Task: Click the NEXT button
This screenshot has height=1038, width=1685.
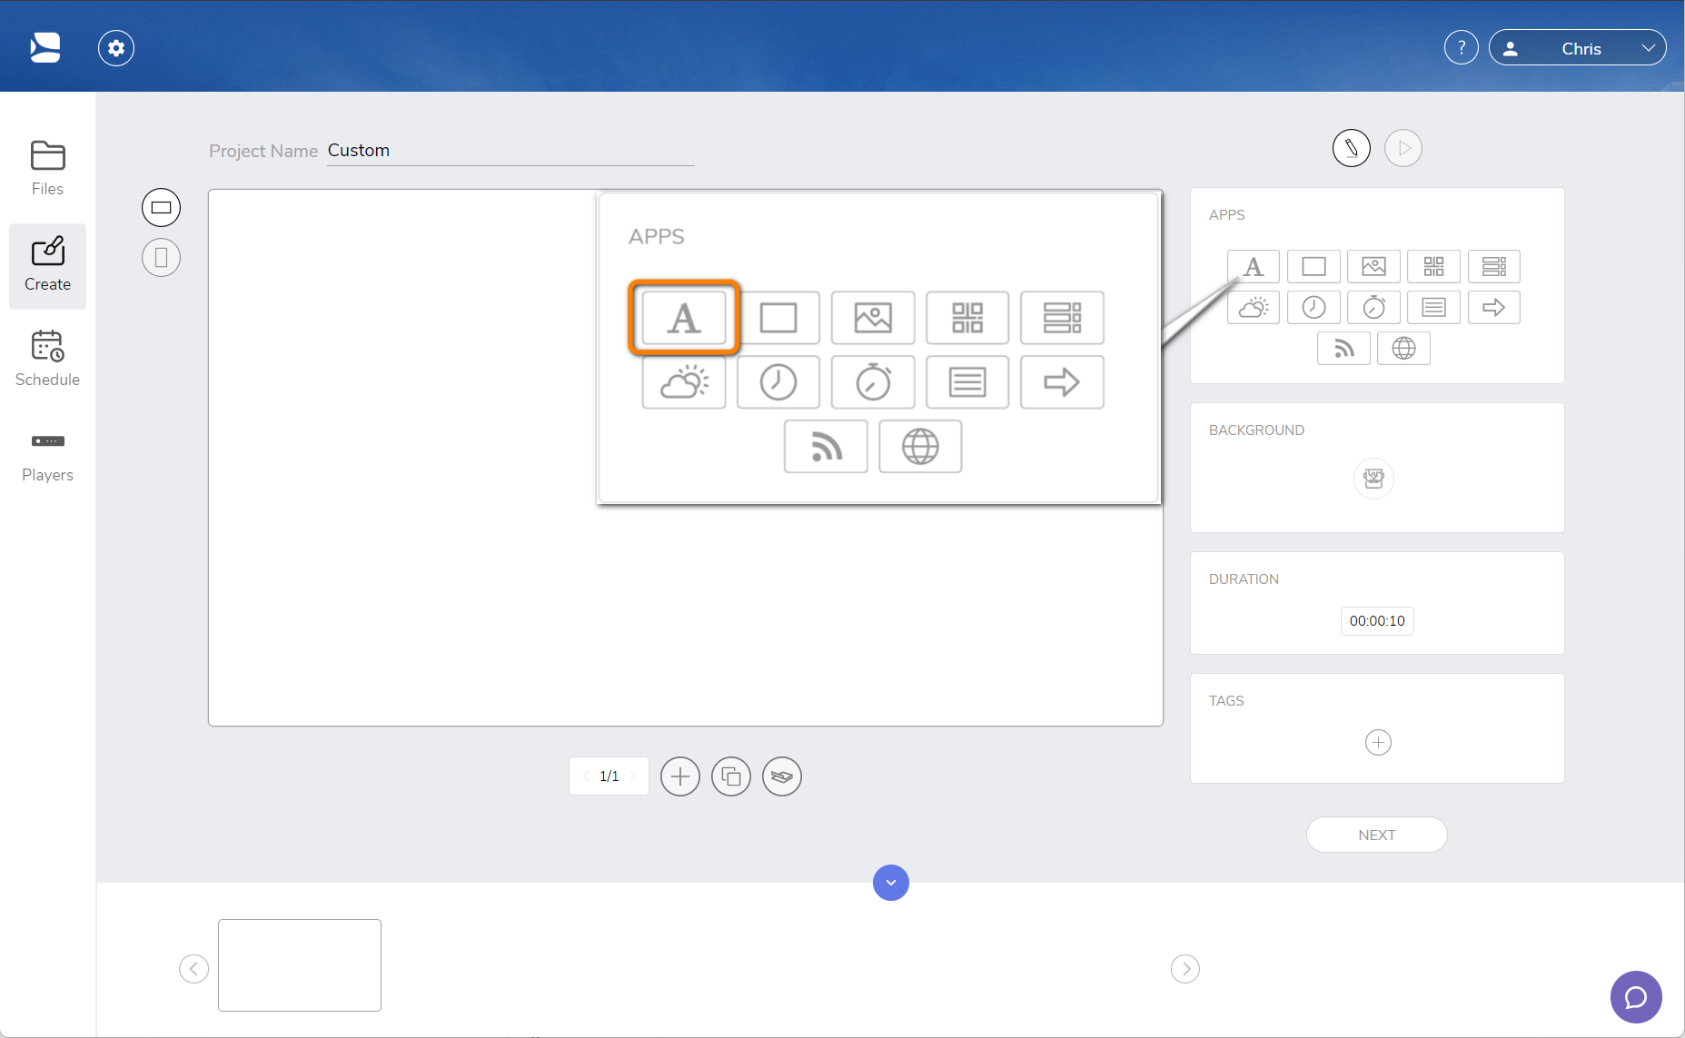Action: (x=1376, y=835)
